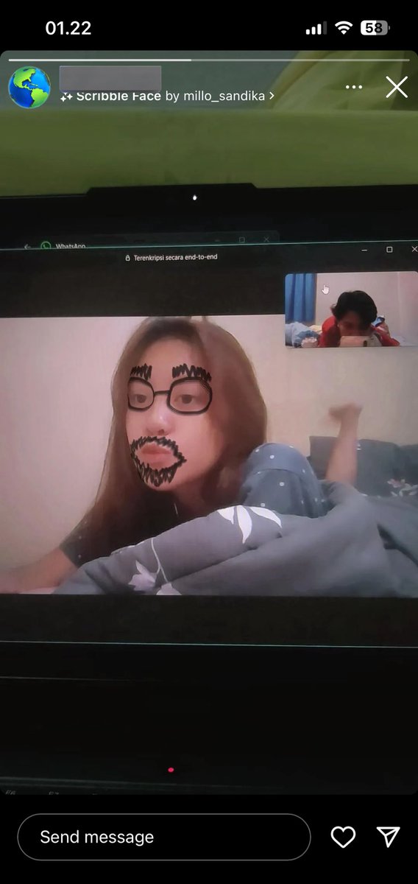Viewport: 418px width, 884px height.
Task: Tap the Wi-Fi status icon
Action: (343, 28)
